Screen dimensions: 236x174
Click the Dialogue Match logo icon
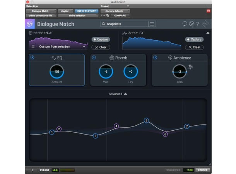coord(30,24)
